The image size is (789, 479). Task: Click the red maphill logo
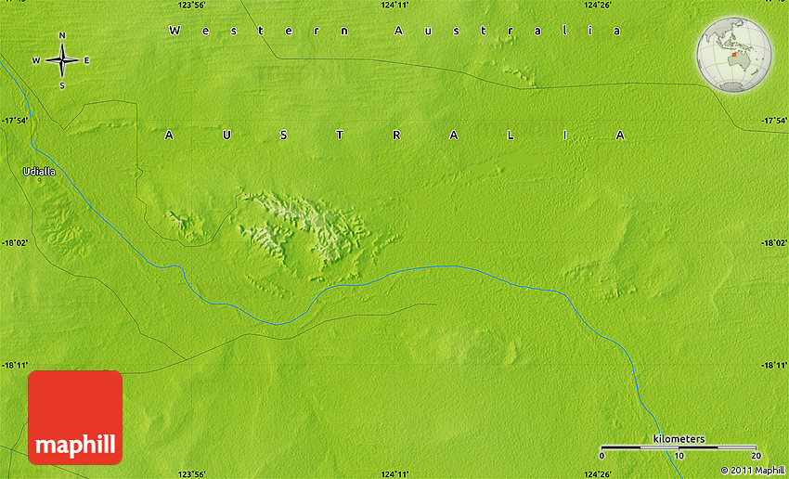75,418
